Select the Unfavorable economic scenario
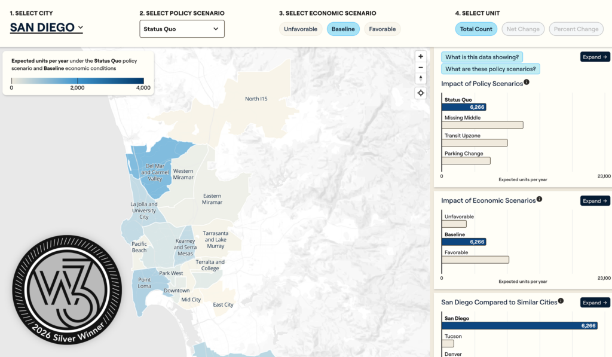612x357 pixels. 301,29
